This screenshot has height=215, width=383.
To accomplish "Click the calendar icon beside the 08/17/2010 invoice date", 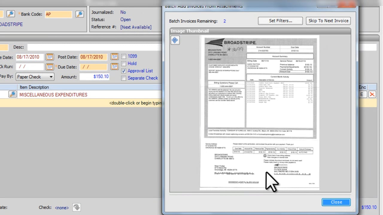I will click(50, 57).
